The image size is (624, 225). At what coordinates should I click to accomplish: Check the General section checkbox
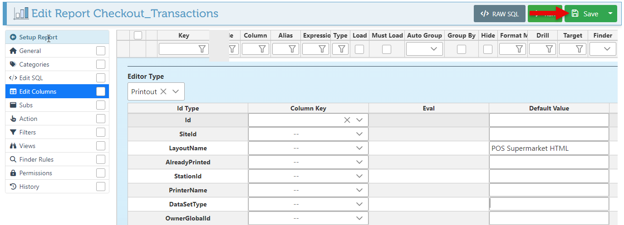101,51
